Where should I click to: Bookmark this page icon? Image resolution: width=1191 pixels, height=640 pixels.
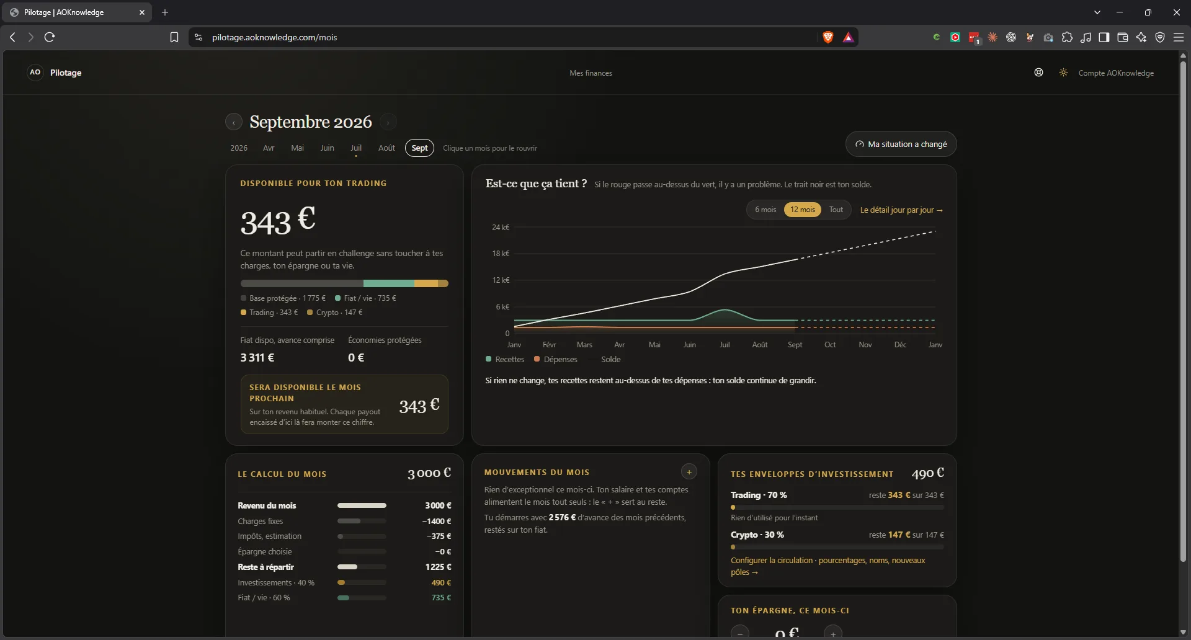[x=174, y=37]
